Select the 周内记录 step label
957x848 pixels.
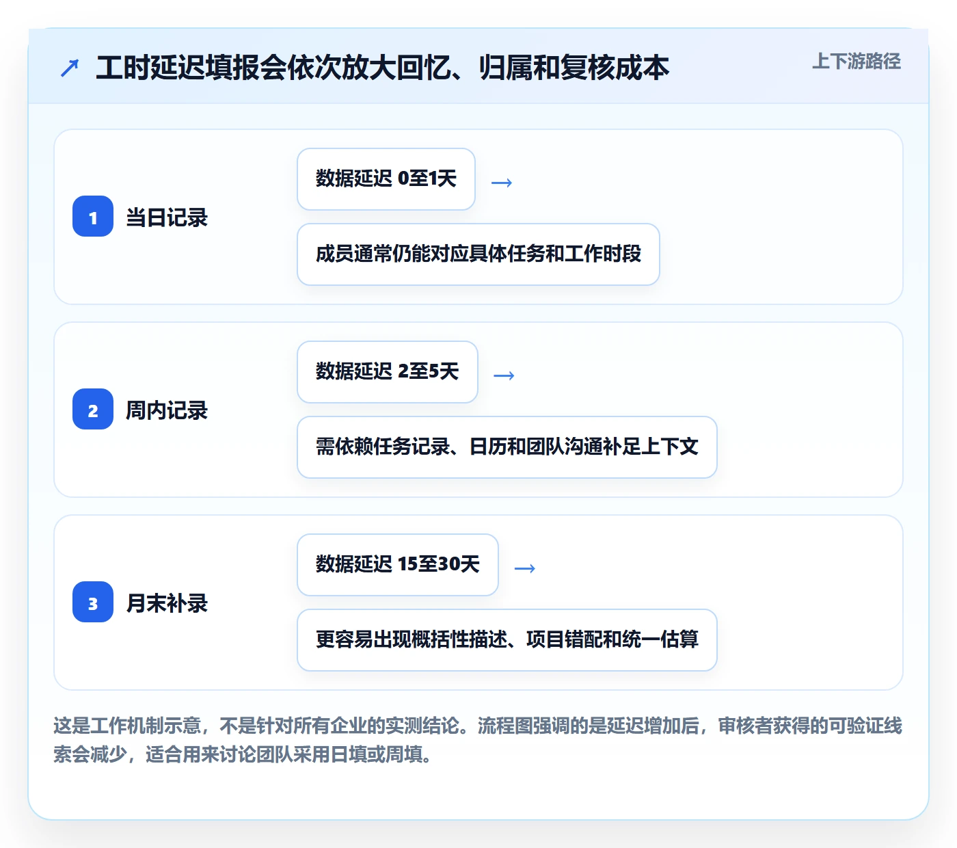(167, 410)
